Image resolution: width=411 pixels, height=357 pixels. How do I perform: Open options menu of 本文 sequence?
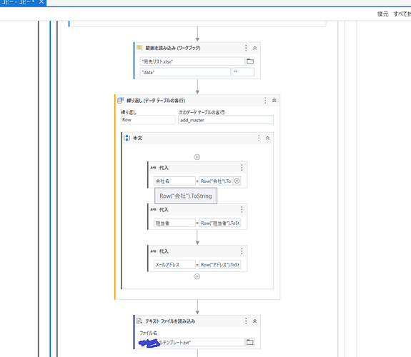(x=259, y=138)
